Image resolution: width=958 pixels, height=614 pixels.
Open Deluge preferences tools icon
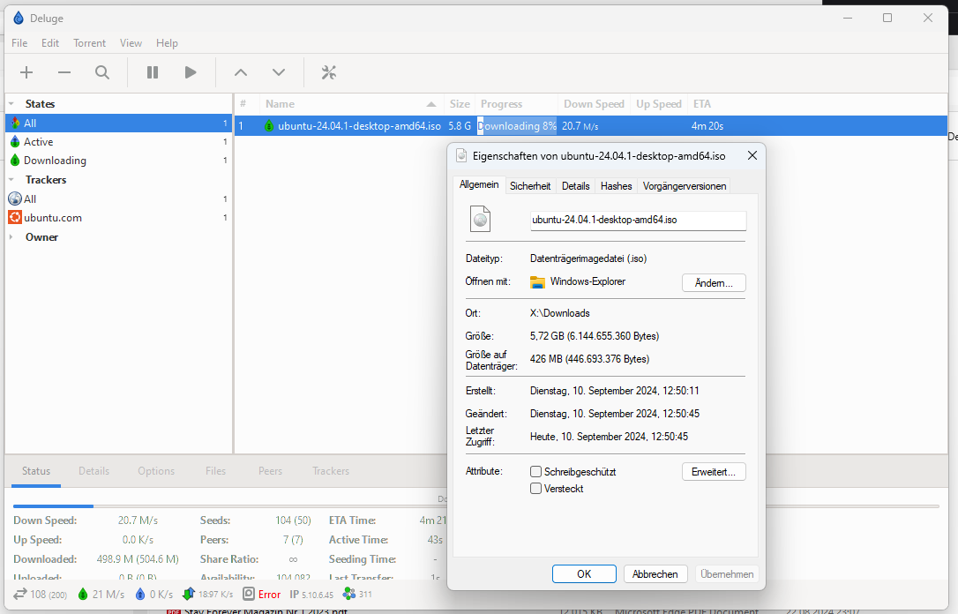tap(329, 72)
